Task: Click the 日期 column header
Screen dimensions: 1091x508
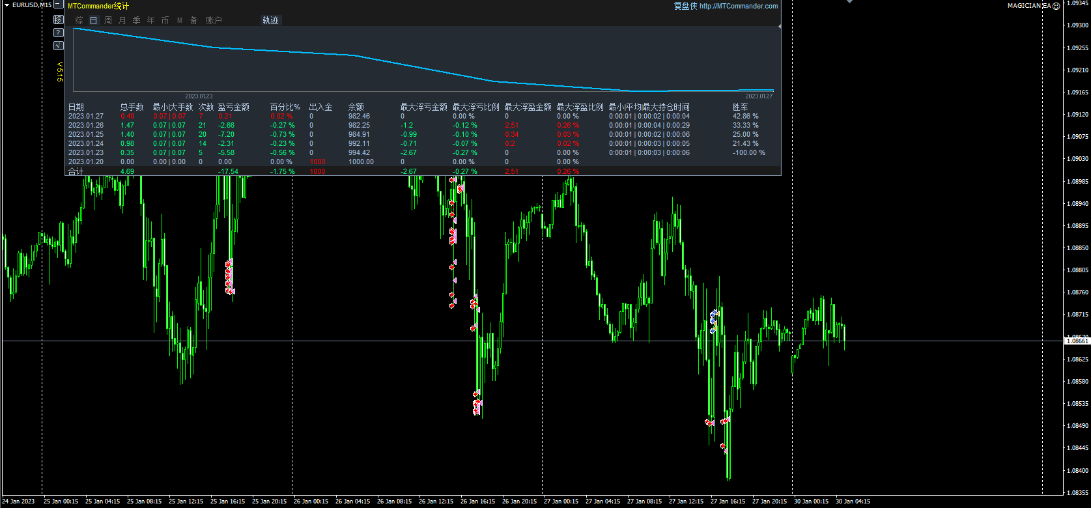Action: click(x=76, y=107)
